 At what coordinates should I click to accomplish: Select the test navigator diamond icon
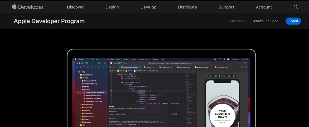(95, 67)
